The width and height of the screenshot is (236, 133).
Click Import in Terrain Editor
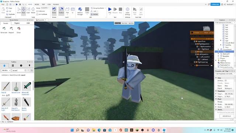(11, 30)
